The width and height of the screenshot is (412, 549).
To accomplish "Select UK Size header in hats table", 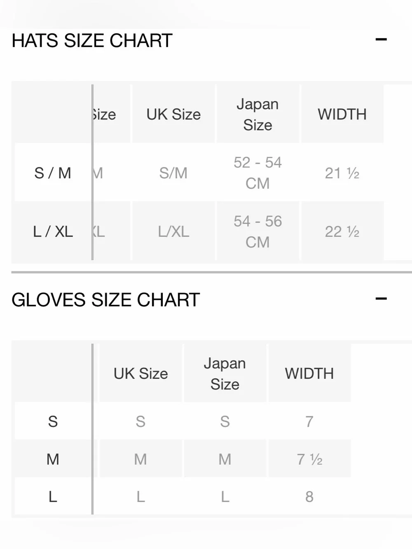I will click(173, 114).
